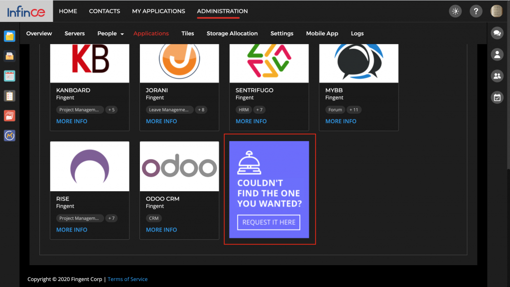Click the +5 tag count on Kanboard
The height and width of the screenshot is (287, 510).
112,110
